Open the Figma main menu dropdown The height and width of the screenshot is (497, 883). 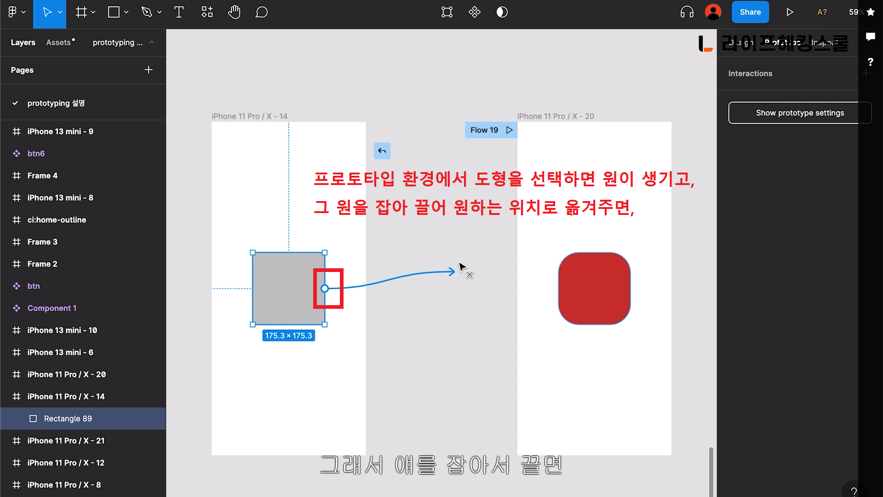tap(16, 12)
